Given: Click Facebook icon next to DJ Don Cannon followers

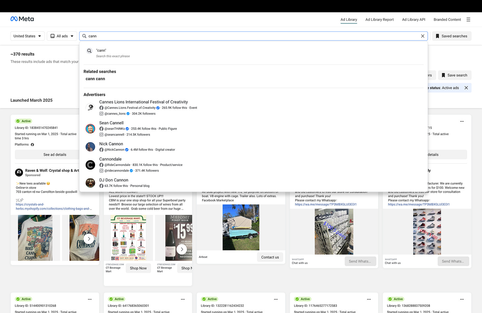Looking at the screenshot, I should (x=101, y=186).
